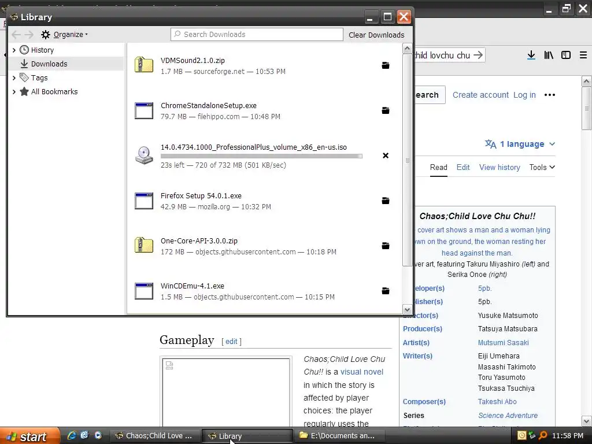Viewport: 592px width, 444px height.
Task: Cancel the ProfessionalPlus iso download
Action: (385, 156)
